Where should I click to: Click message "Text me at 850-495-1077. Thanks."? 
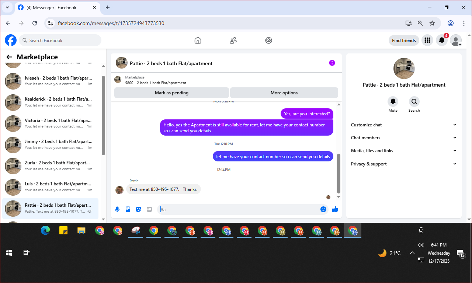coord(163,189)
